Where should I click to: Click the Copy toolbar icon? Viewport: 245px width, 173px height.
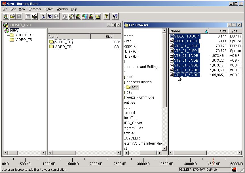click(x=50, y=16)
